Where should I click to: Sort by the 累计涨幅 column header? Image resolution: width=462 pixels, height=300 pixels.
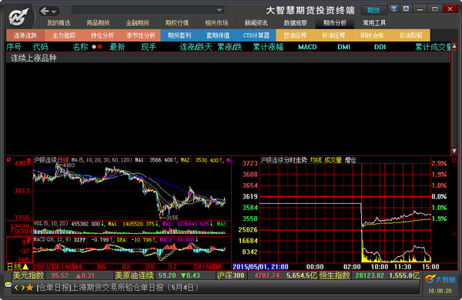(x=268, y=47)
